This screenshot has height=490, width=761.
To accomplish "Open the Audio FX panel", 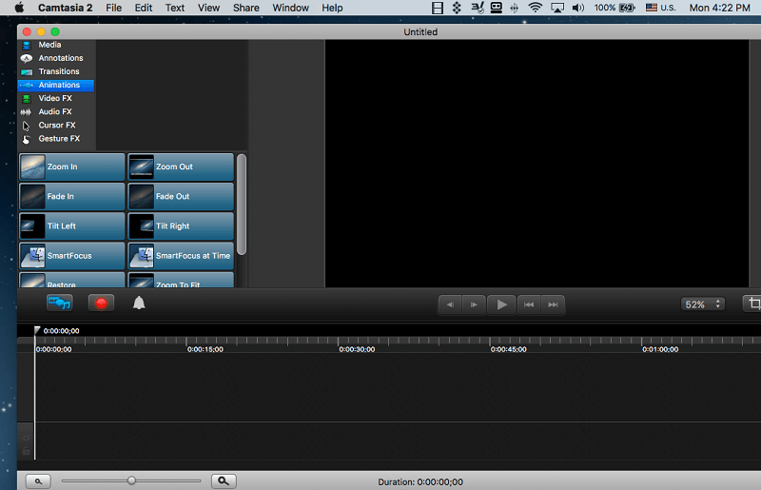I will 56,111.
